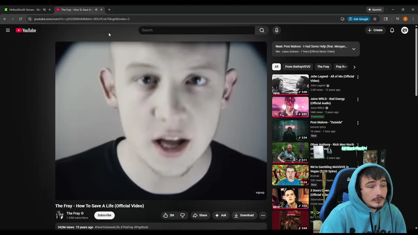Open more actions menu under video
Viewport: 418px width, 235px height.
coord(263,215)
